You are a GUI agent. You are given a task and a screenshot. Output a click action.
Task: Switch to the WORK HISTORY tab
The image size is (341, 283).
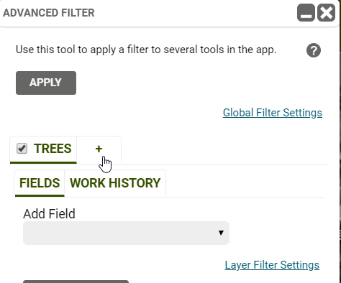point(115,183)
